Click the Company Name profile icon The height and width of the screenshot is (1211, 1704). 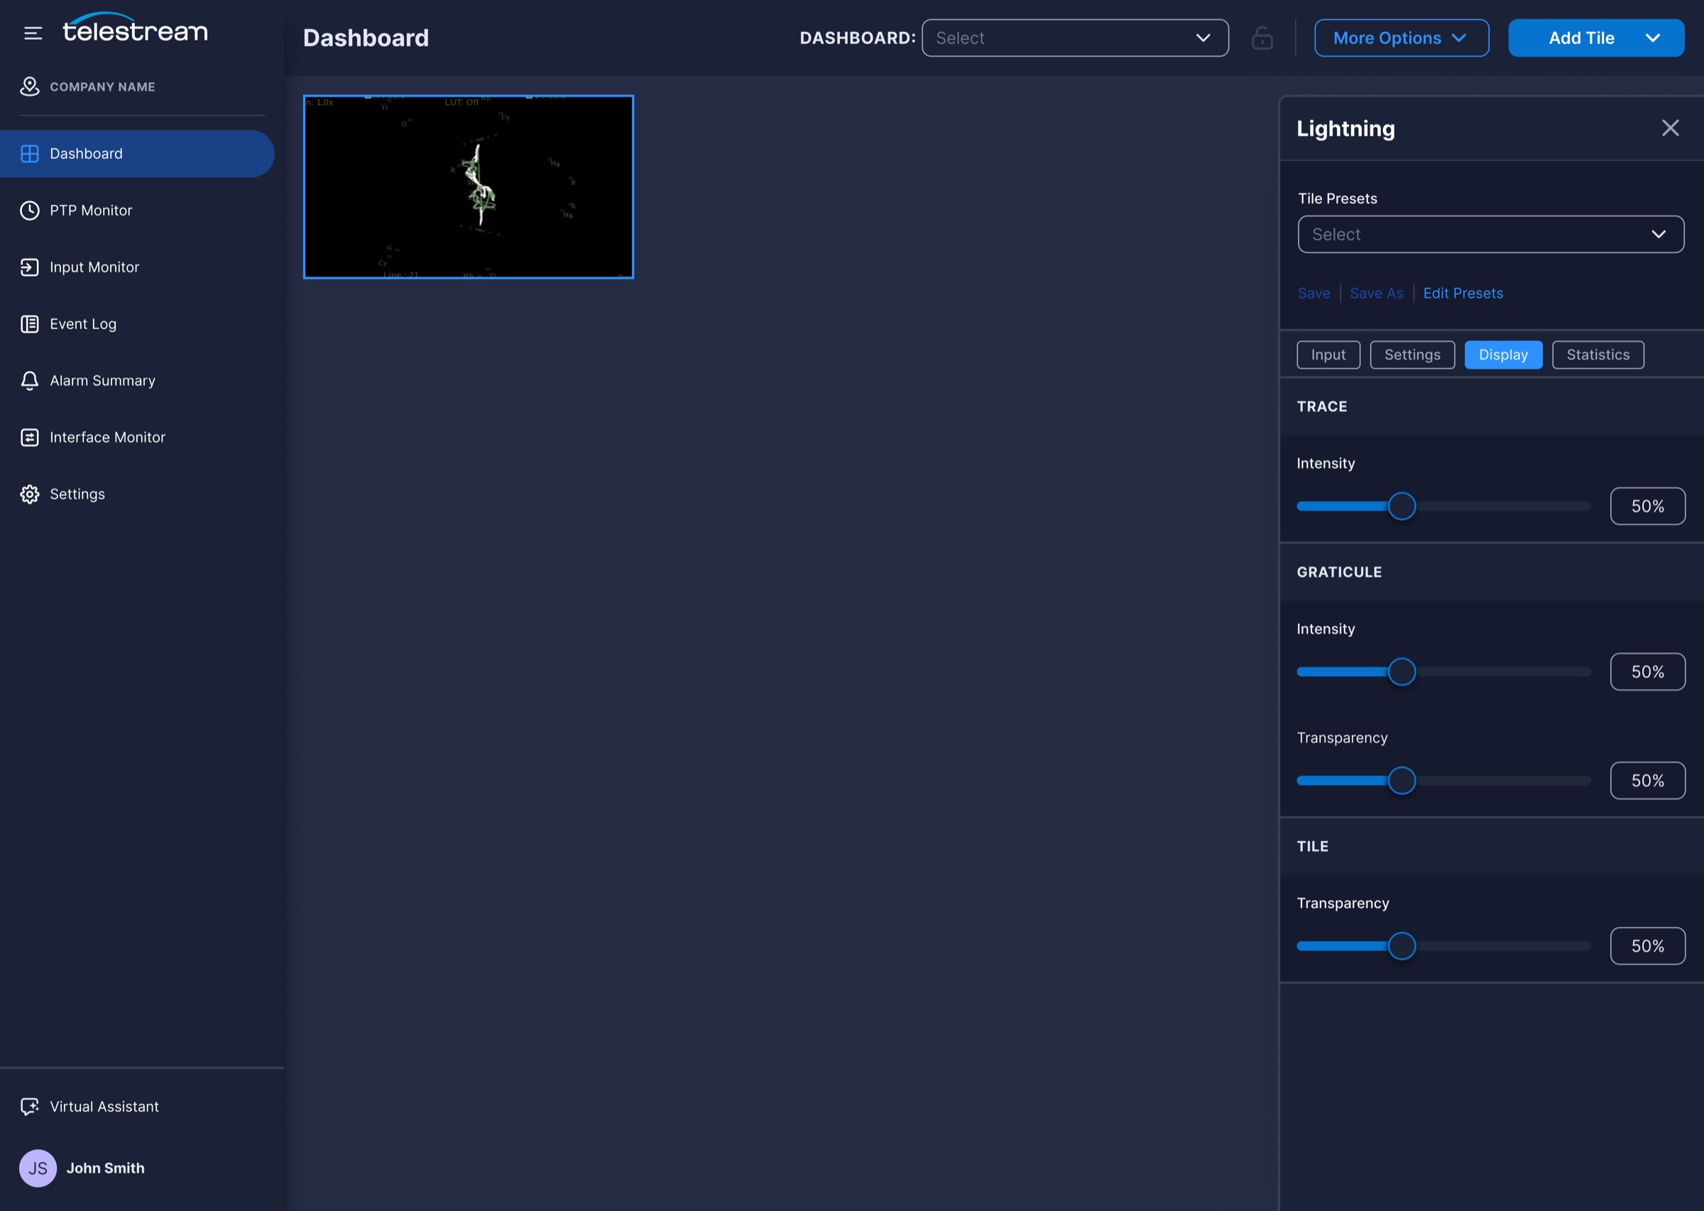[x=29, y=87]
